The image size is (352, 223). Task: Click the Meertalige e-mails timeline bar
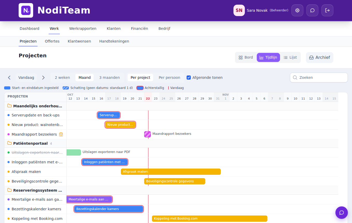pos(89,199)
